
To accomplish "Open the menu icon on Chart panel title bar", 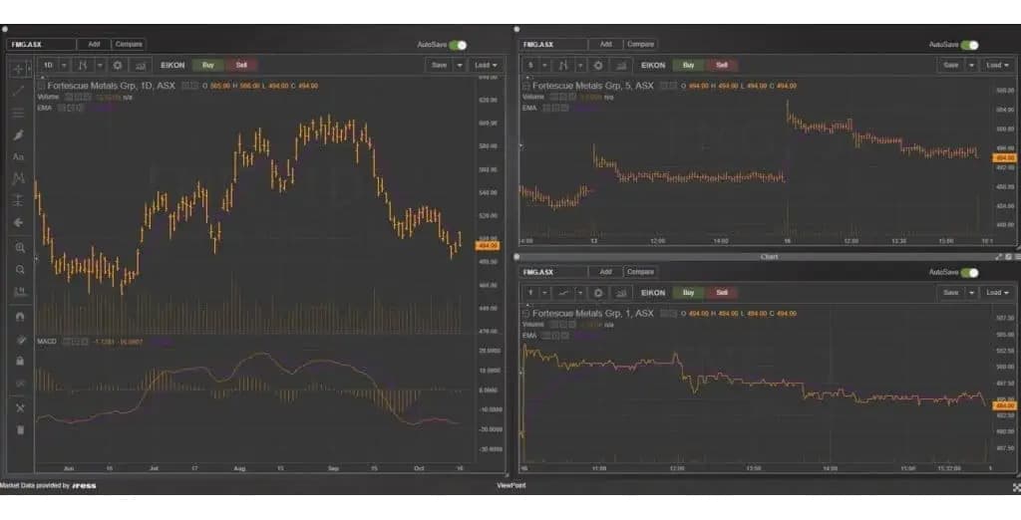I will 1018,257.
